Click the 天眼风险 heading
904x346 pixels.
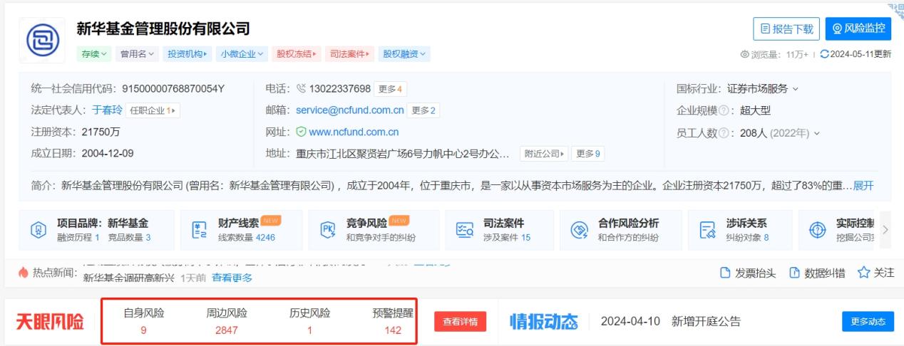pyautogui.click(x=50, y=321)
